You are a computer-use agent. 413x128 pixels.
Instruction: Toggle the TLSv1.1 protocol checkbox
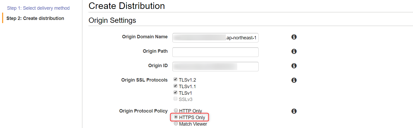175,86
